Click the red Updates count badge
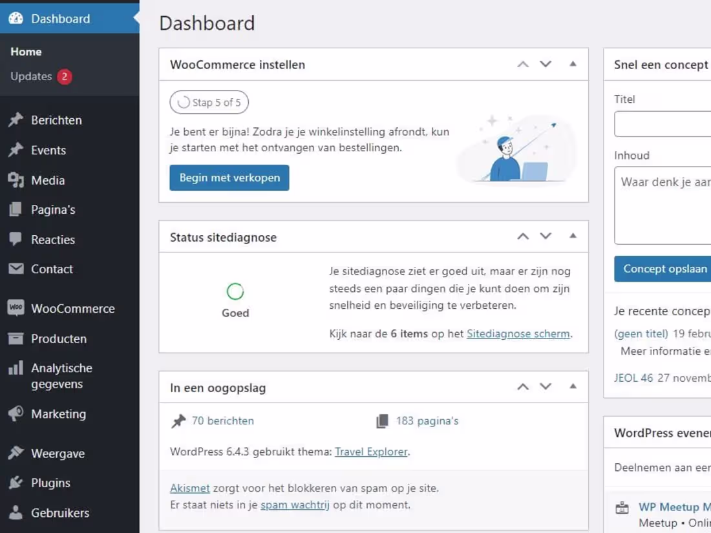The width and height of the screenshot is (711, 533). (65, 77)
